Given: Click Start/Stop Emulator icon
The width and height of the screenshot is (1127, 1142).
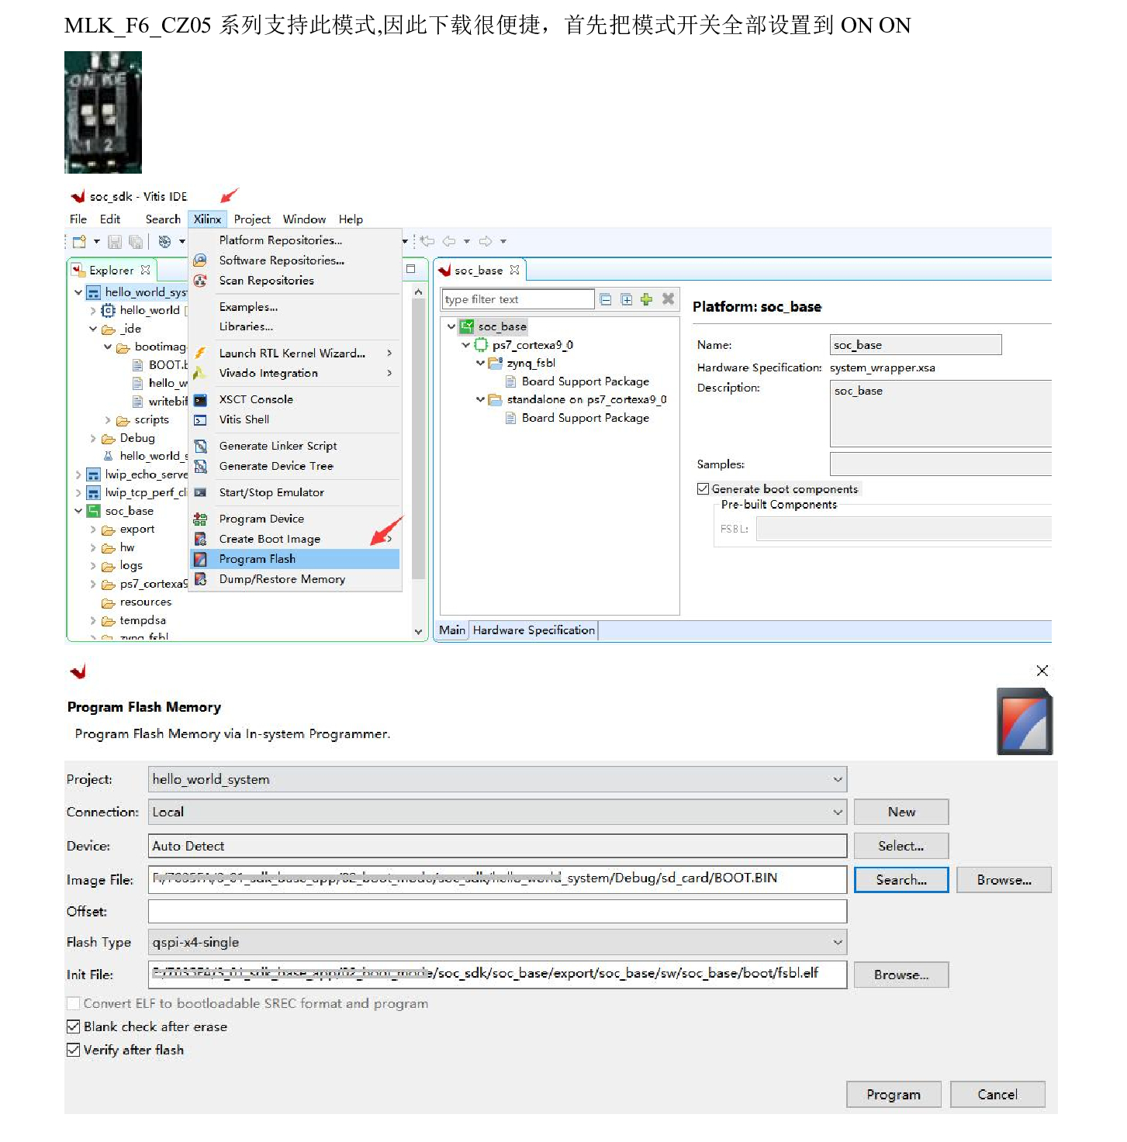Looking at the screenshot, I should (200, 492).
